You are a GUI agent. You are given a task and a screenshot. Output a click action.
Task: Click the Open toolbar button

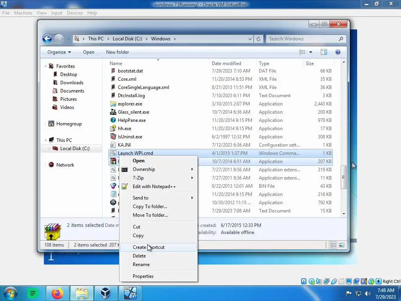89,52
